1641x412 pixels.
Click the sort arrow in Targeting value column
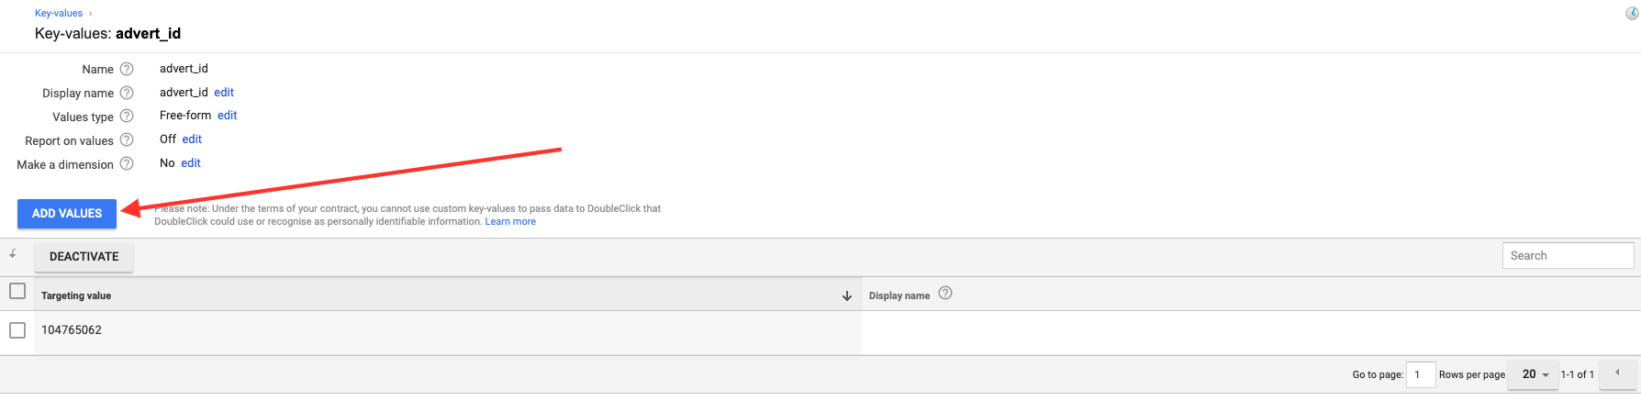pyautogui.click(x=847, y=295)
